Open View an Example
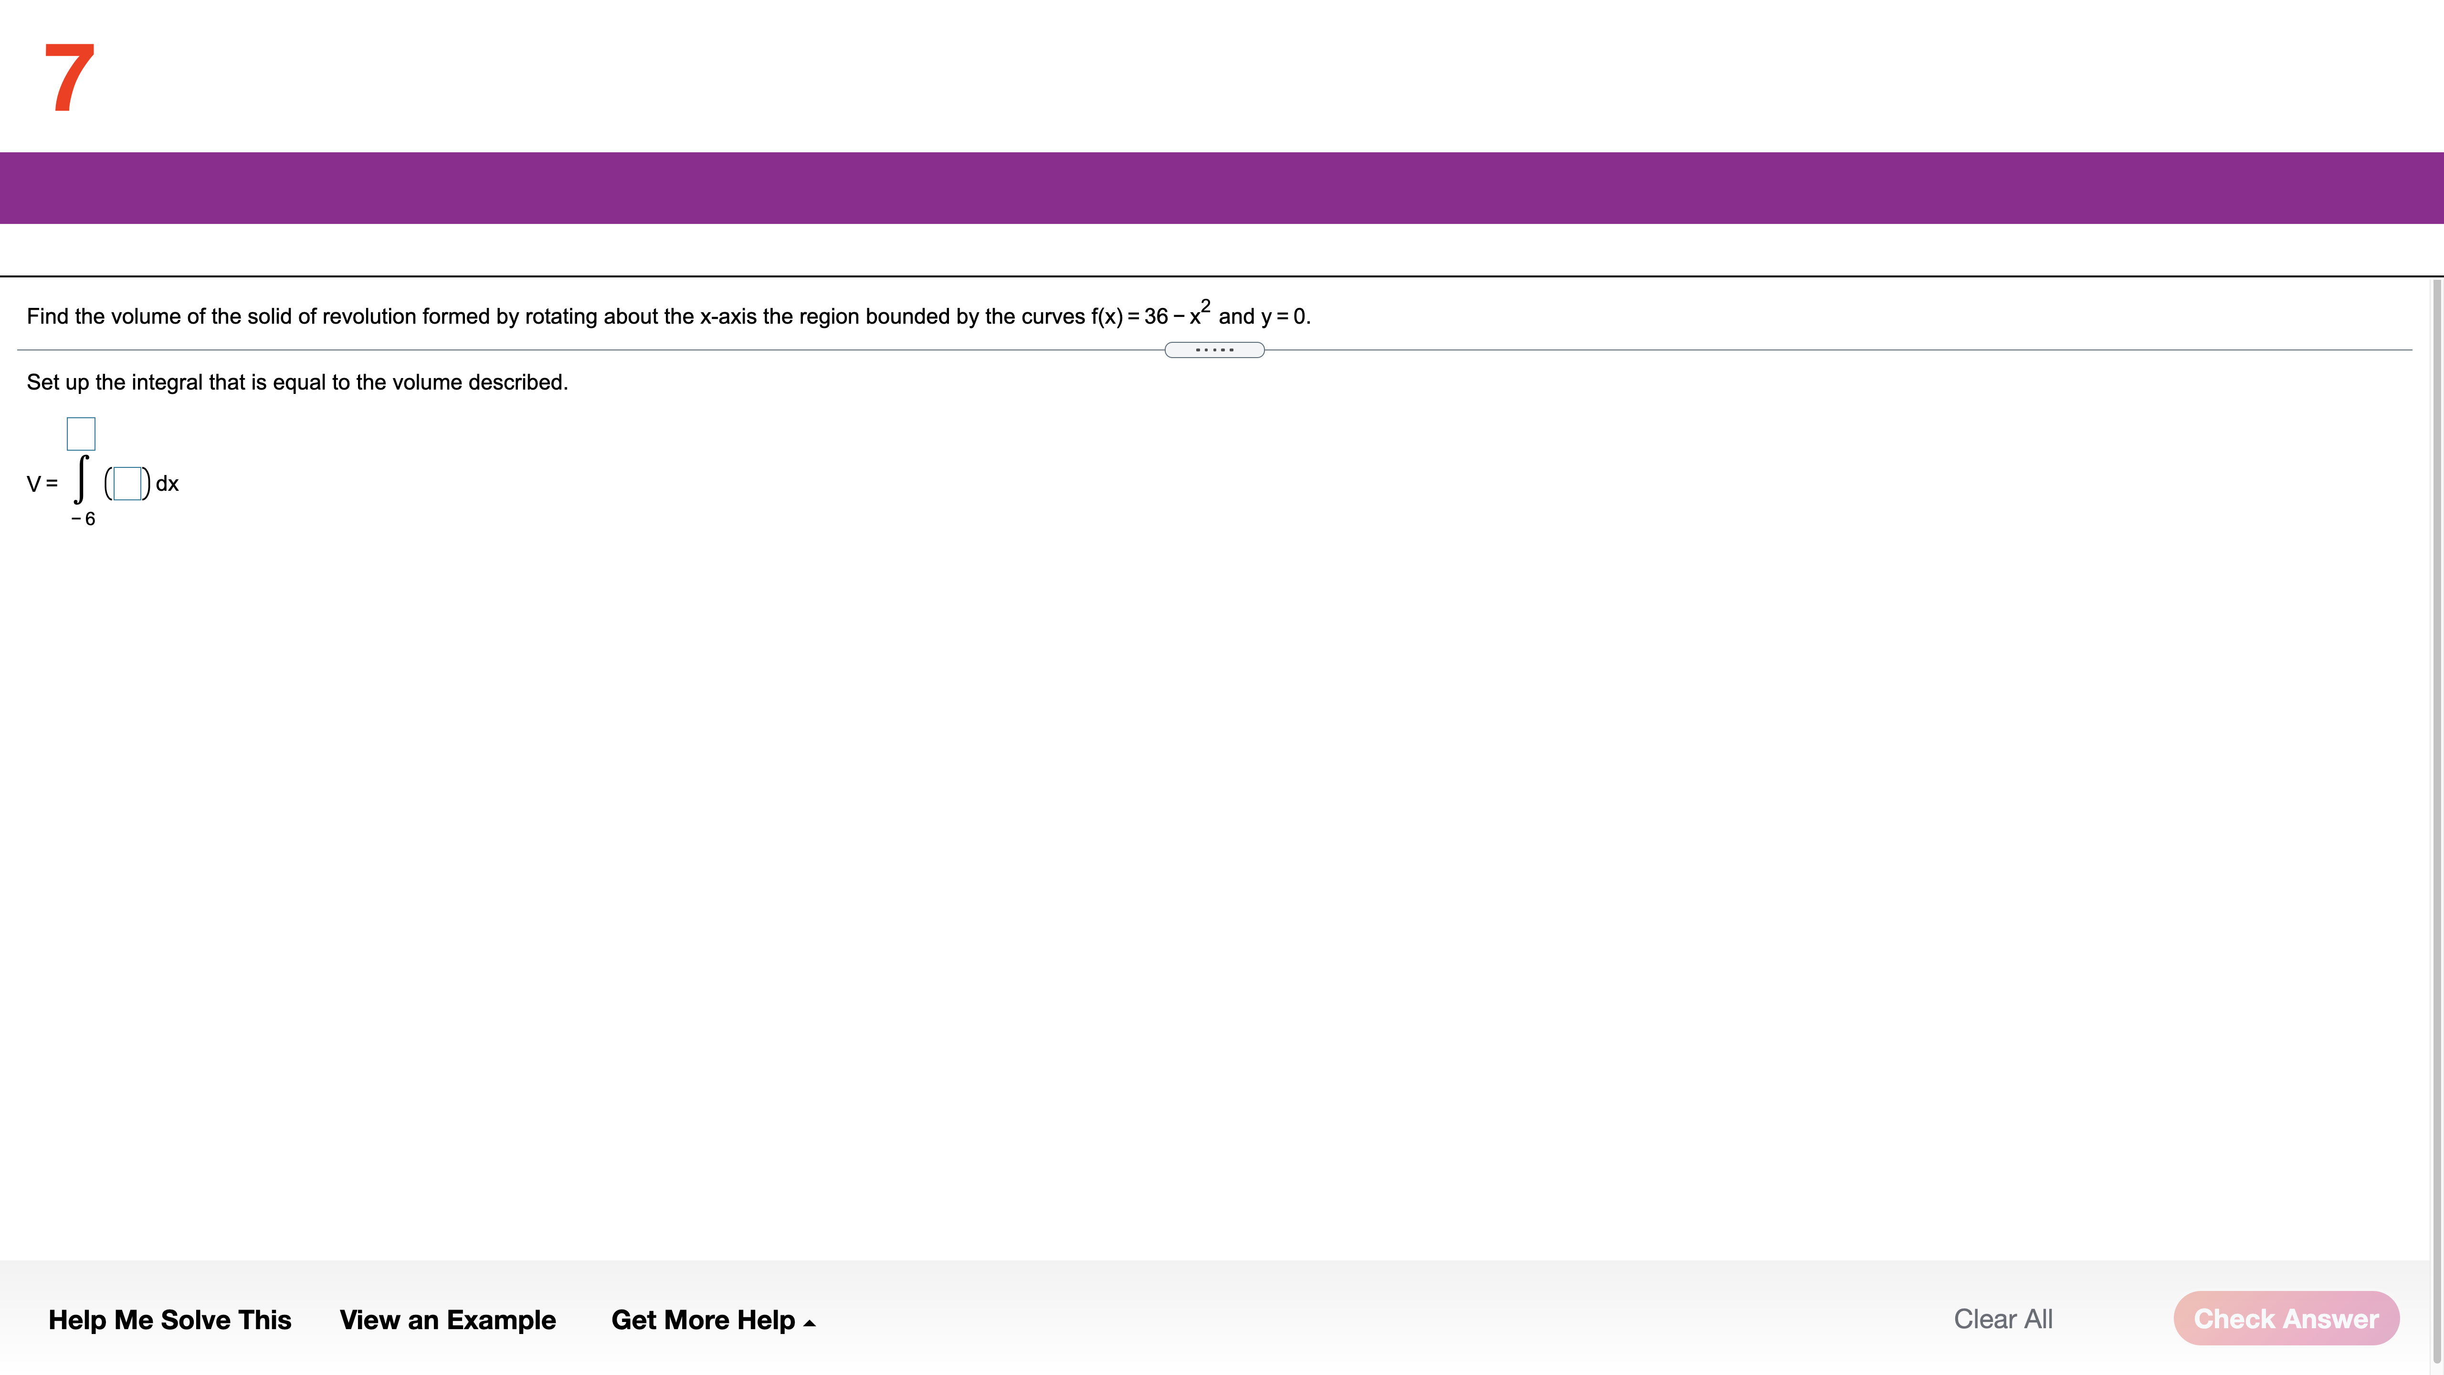2444x1375 pixels. 447,1320
